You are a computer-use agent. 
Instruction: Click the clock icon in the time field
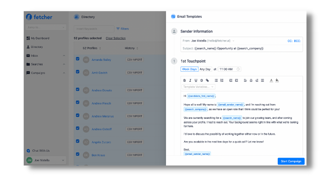[x=238, y=69]
